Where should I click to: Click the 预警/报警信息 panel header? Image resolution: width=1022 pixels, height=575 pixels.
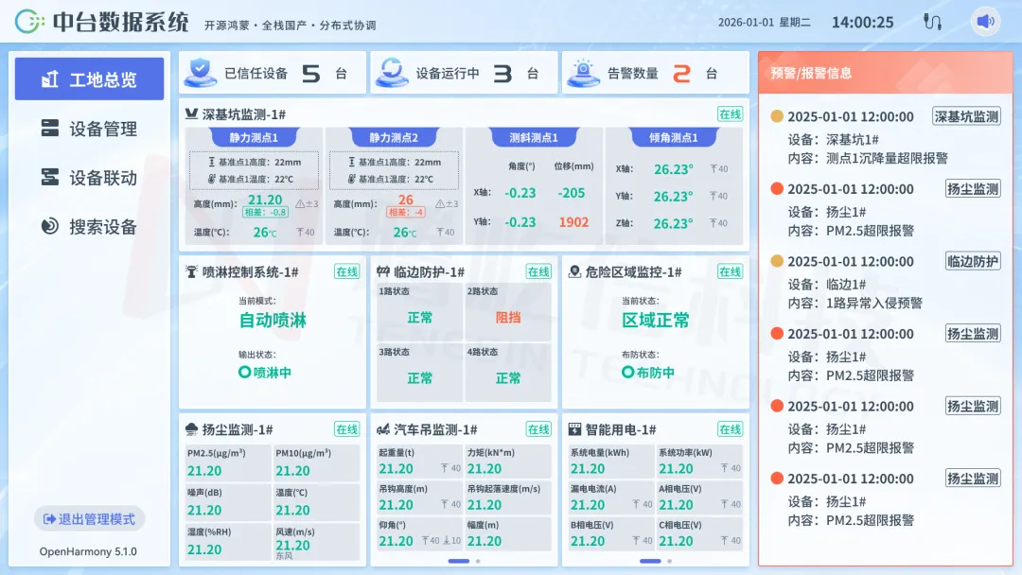886,73
